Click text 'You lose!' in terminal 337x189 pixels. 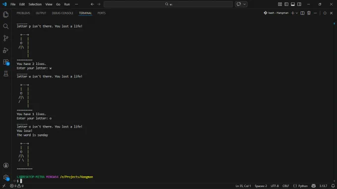pyautogui.click(x=24, y=131)
